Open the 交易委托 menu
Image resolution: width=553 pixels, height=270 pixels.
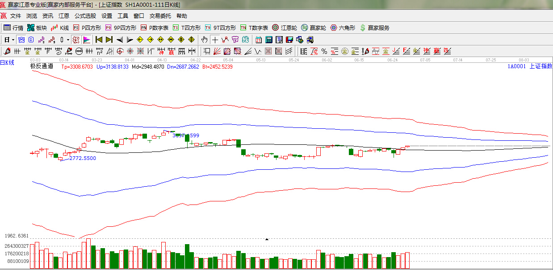(x=160, y=16)
